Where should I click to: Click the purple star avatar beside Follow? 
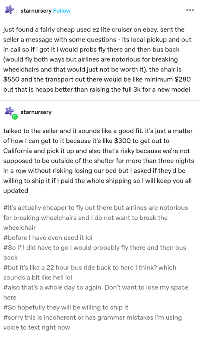click(x=10, y=10)
